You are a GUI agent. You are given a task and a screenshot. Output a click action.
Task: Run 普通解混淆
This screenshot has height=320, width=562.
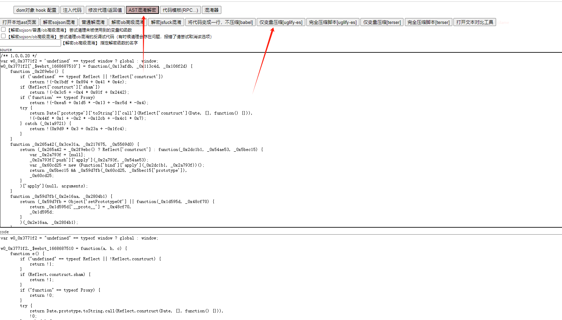click(x=93, y=22)
